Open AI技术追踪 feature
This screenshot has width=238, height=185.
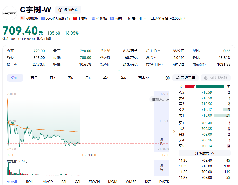tap(216, 78)
